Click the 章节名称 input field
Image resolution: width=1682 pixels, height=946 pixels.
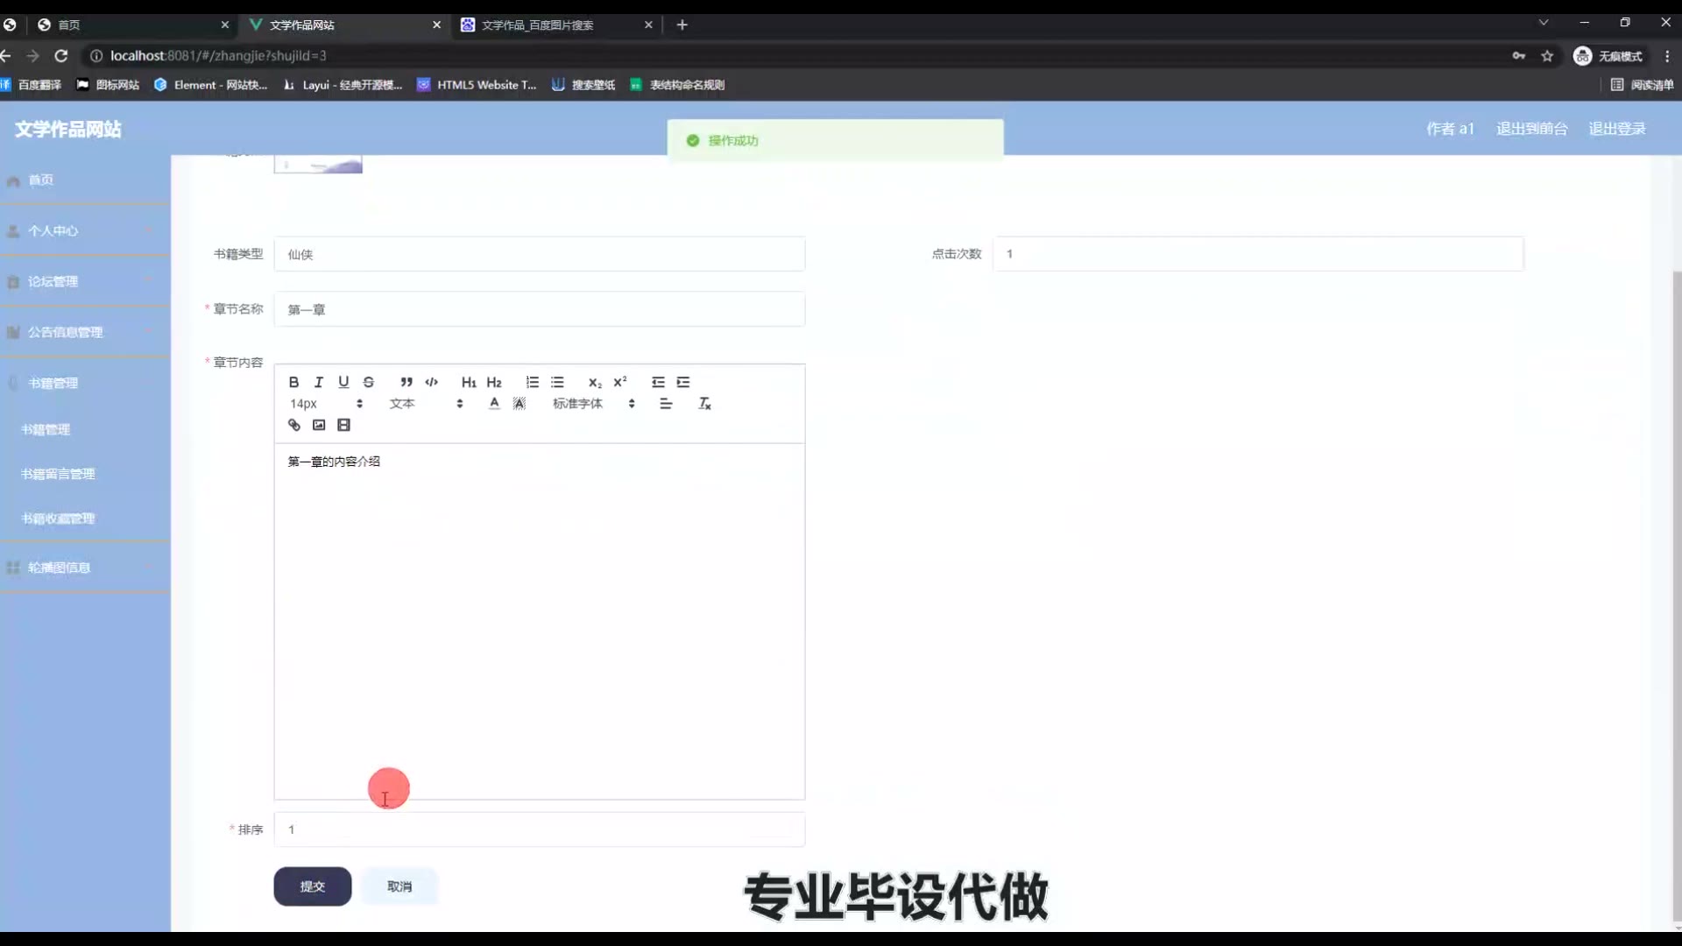[539, 309]
